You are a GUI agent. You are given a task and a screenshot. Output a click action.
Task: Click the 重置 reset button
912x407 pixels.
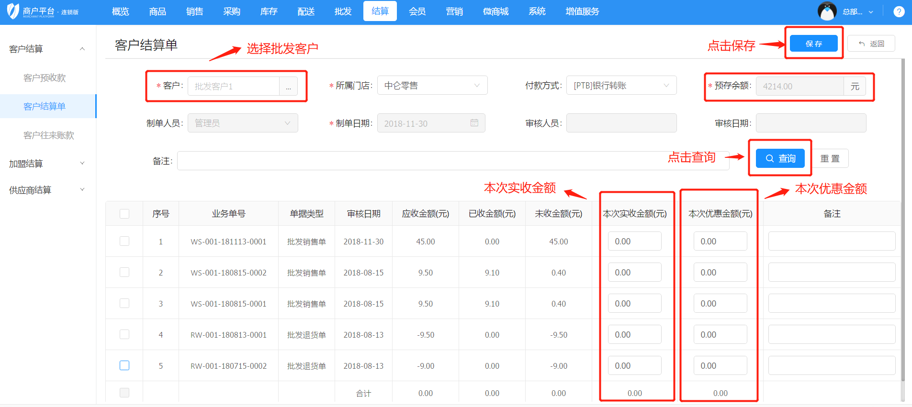(830, 158)
